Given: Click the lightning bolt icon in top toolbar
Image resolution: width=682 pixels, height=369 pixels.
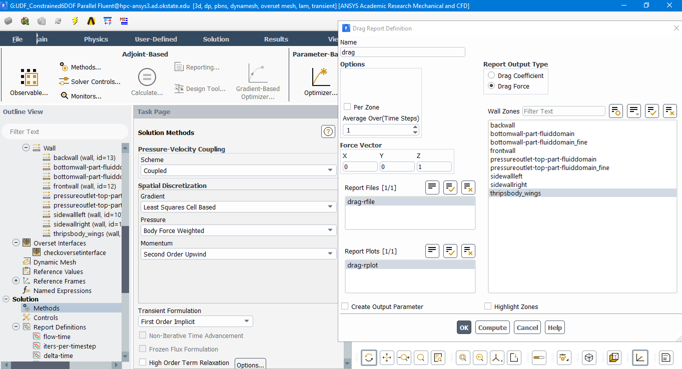Looking at the screenshot, I should point(75,21).
